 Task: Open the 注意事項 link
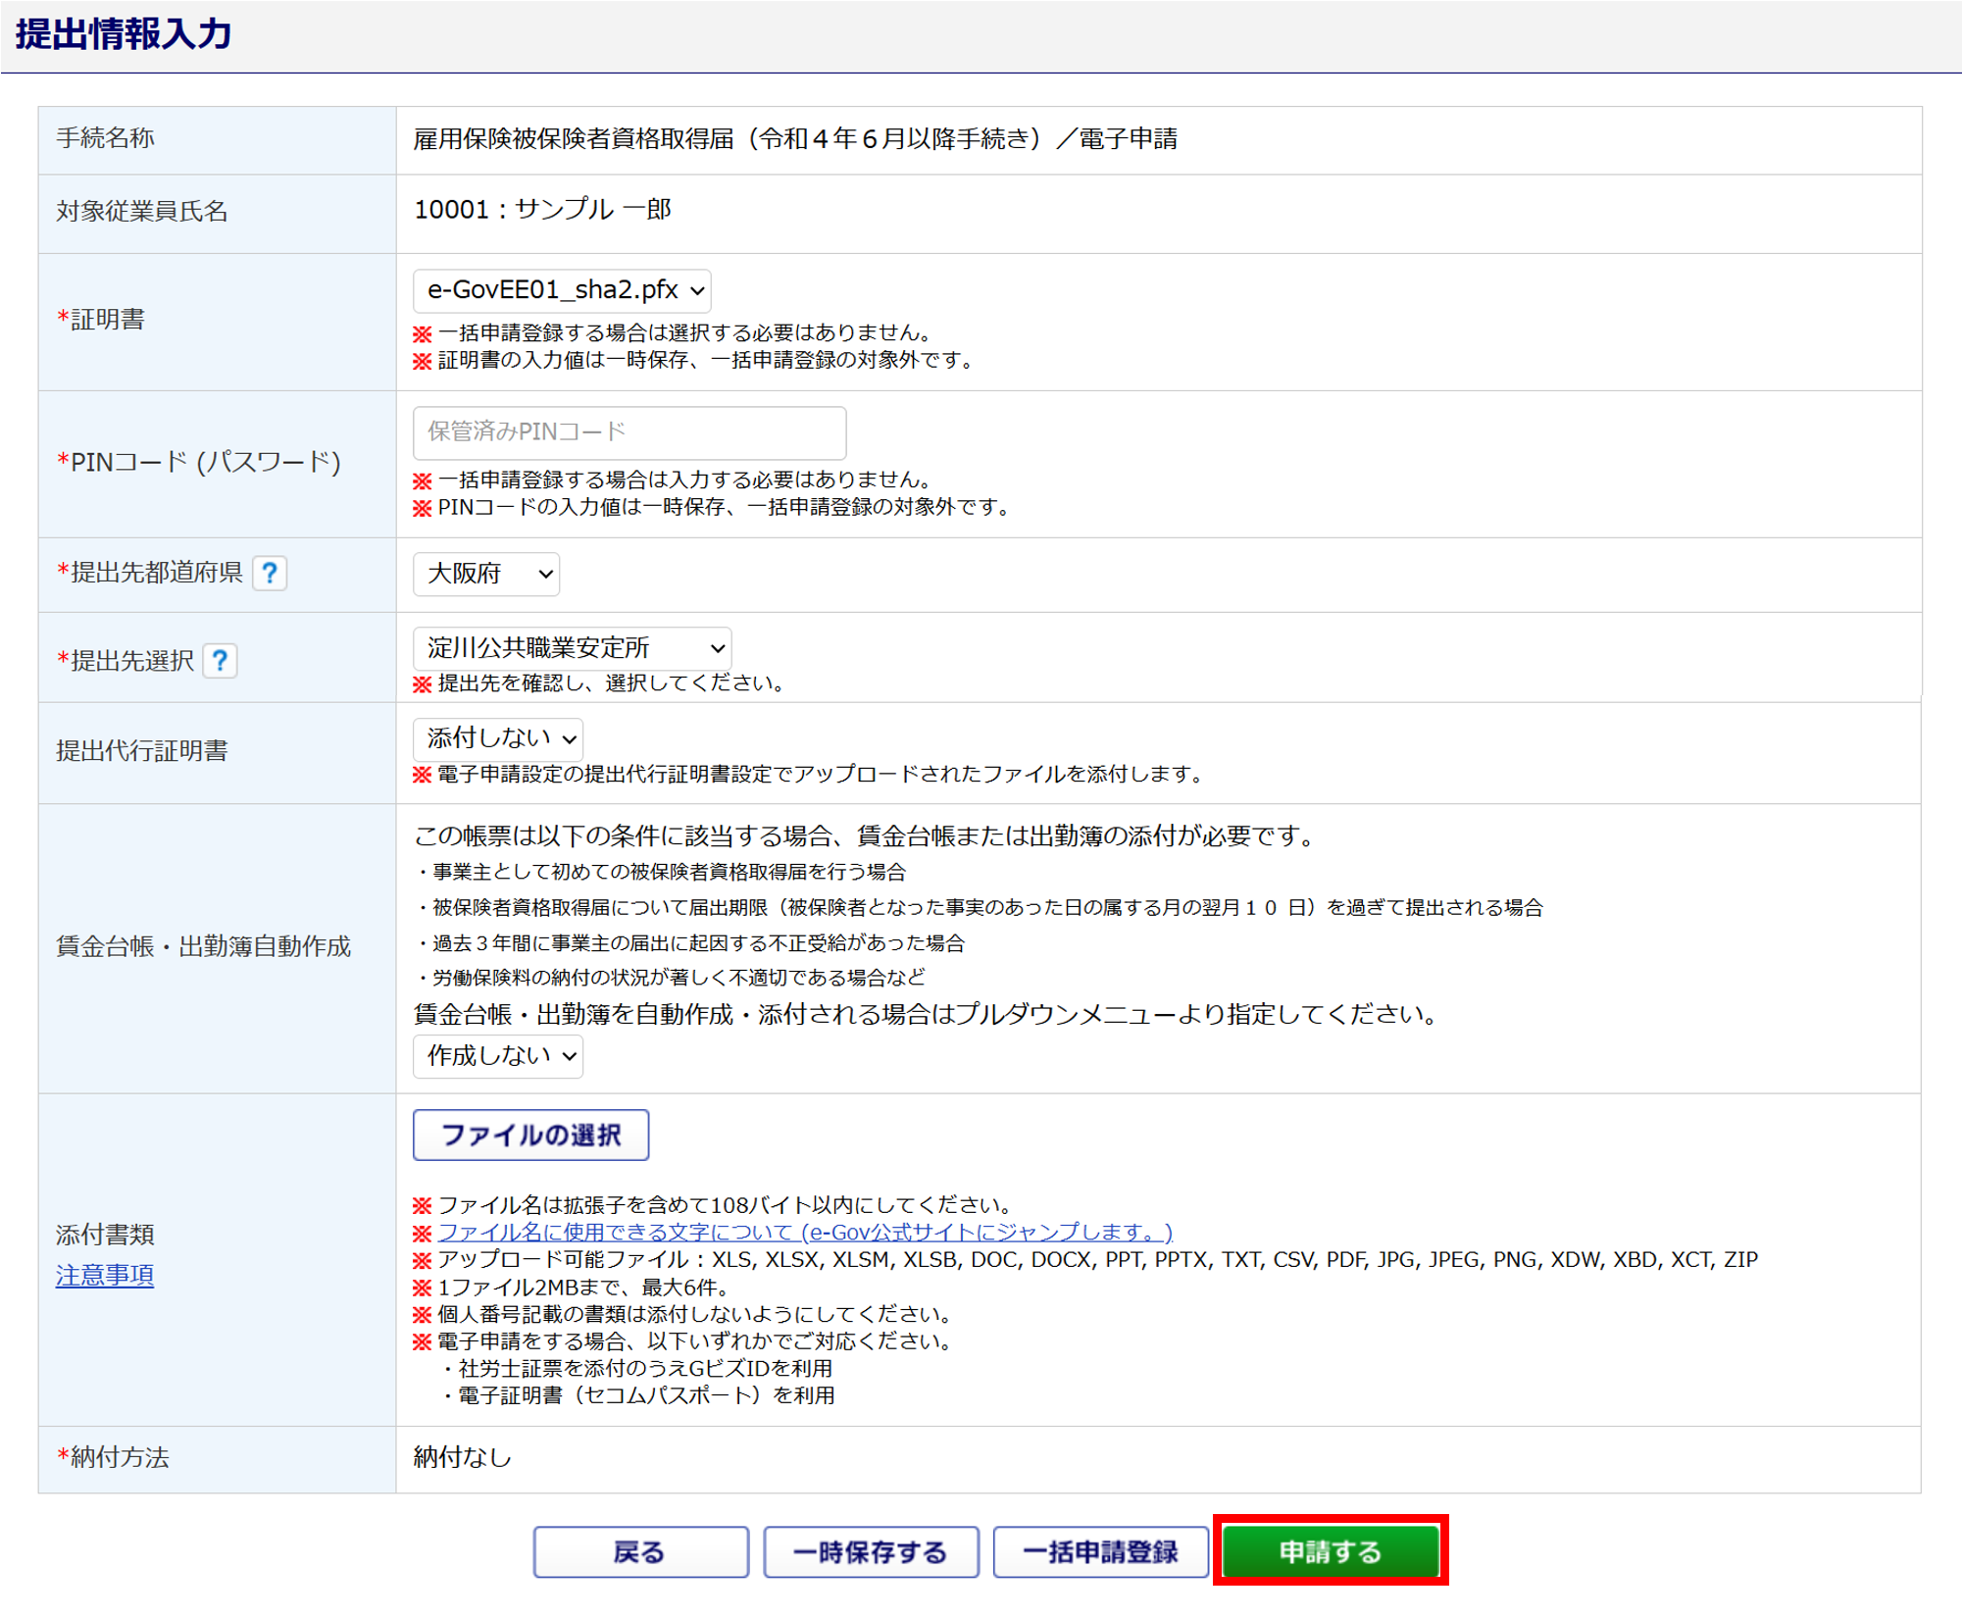(x=105, y=1275)
